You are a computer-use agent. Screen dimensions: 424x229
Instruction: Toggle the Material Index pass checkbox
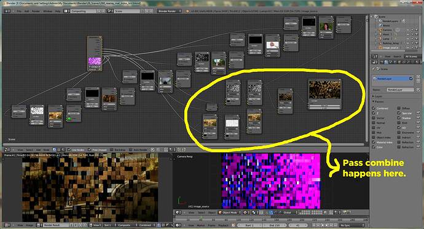click(x=374, y=142)
